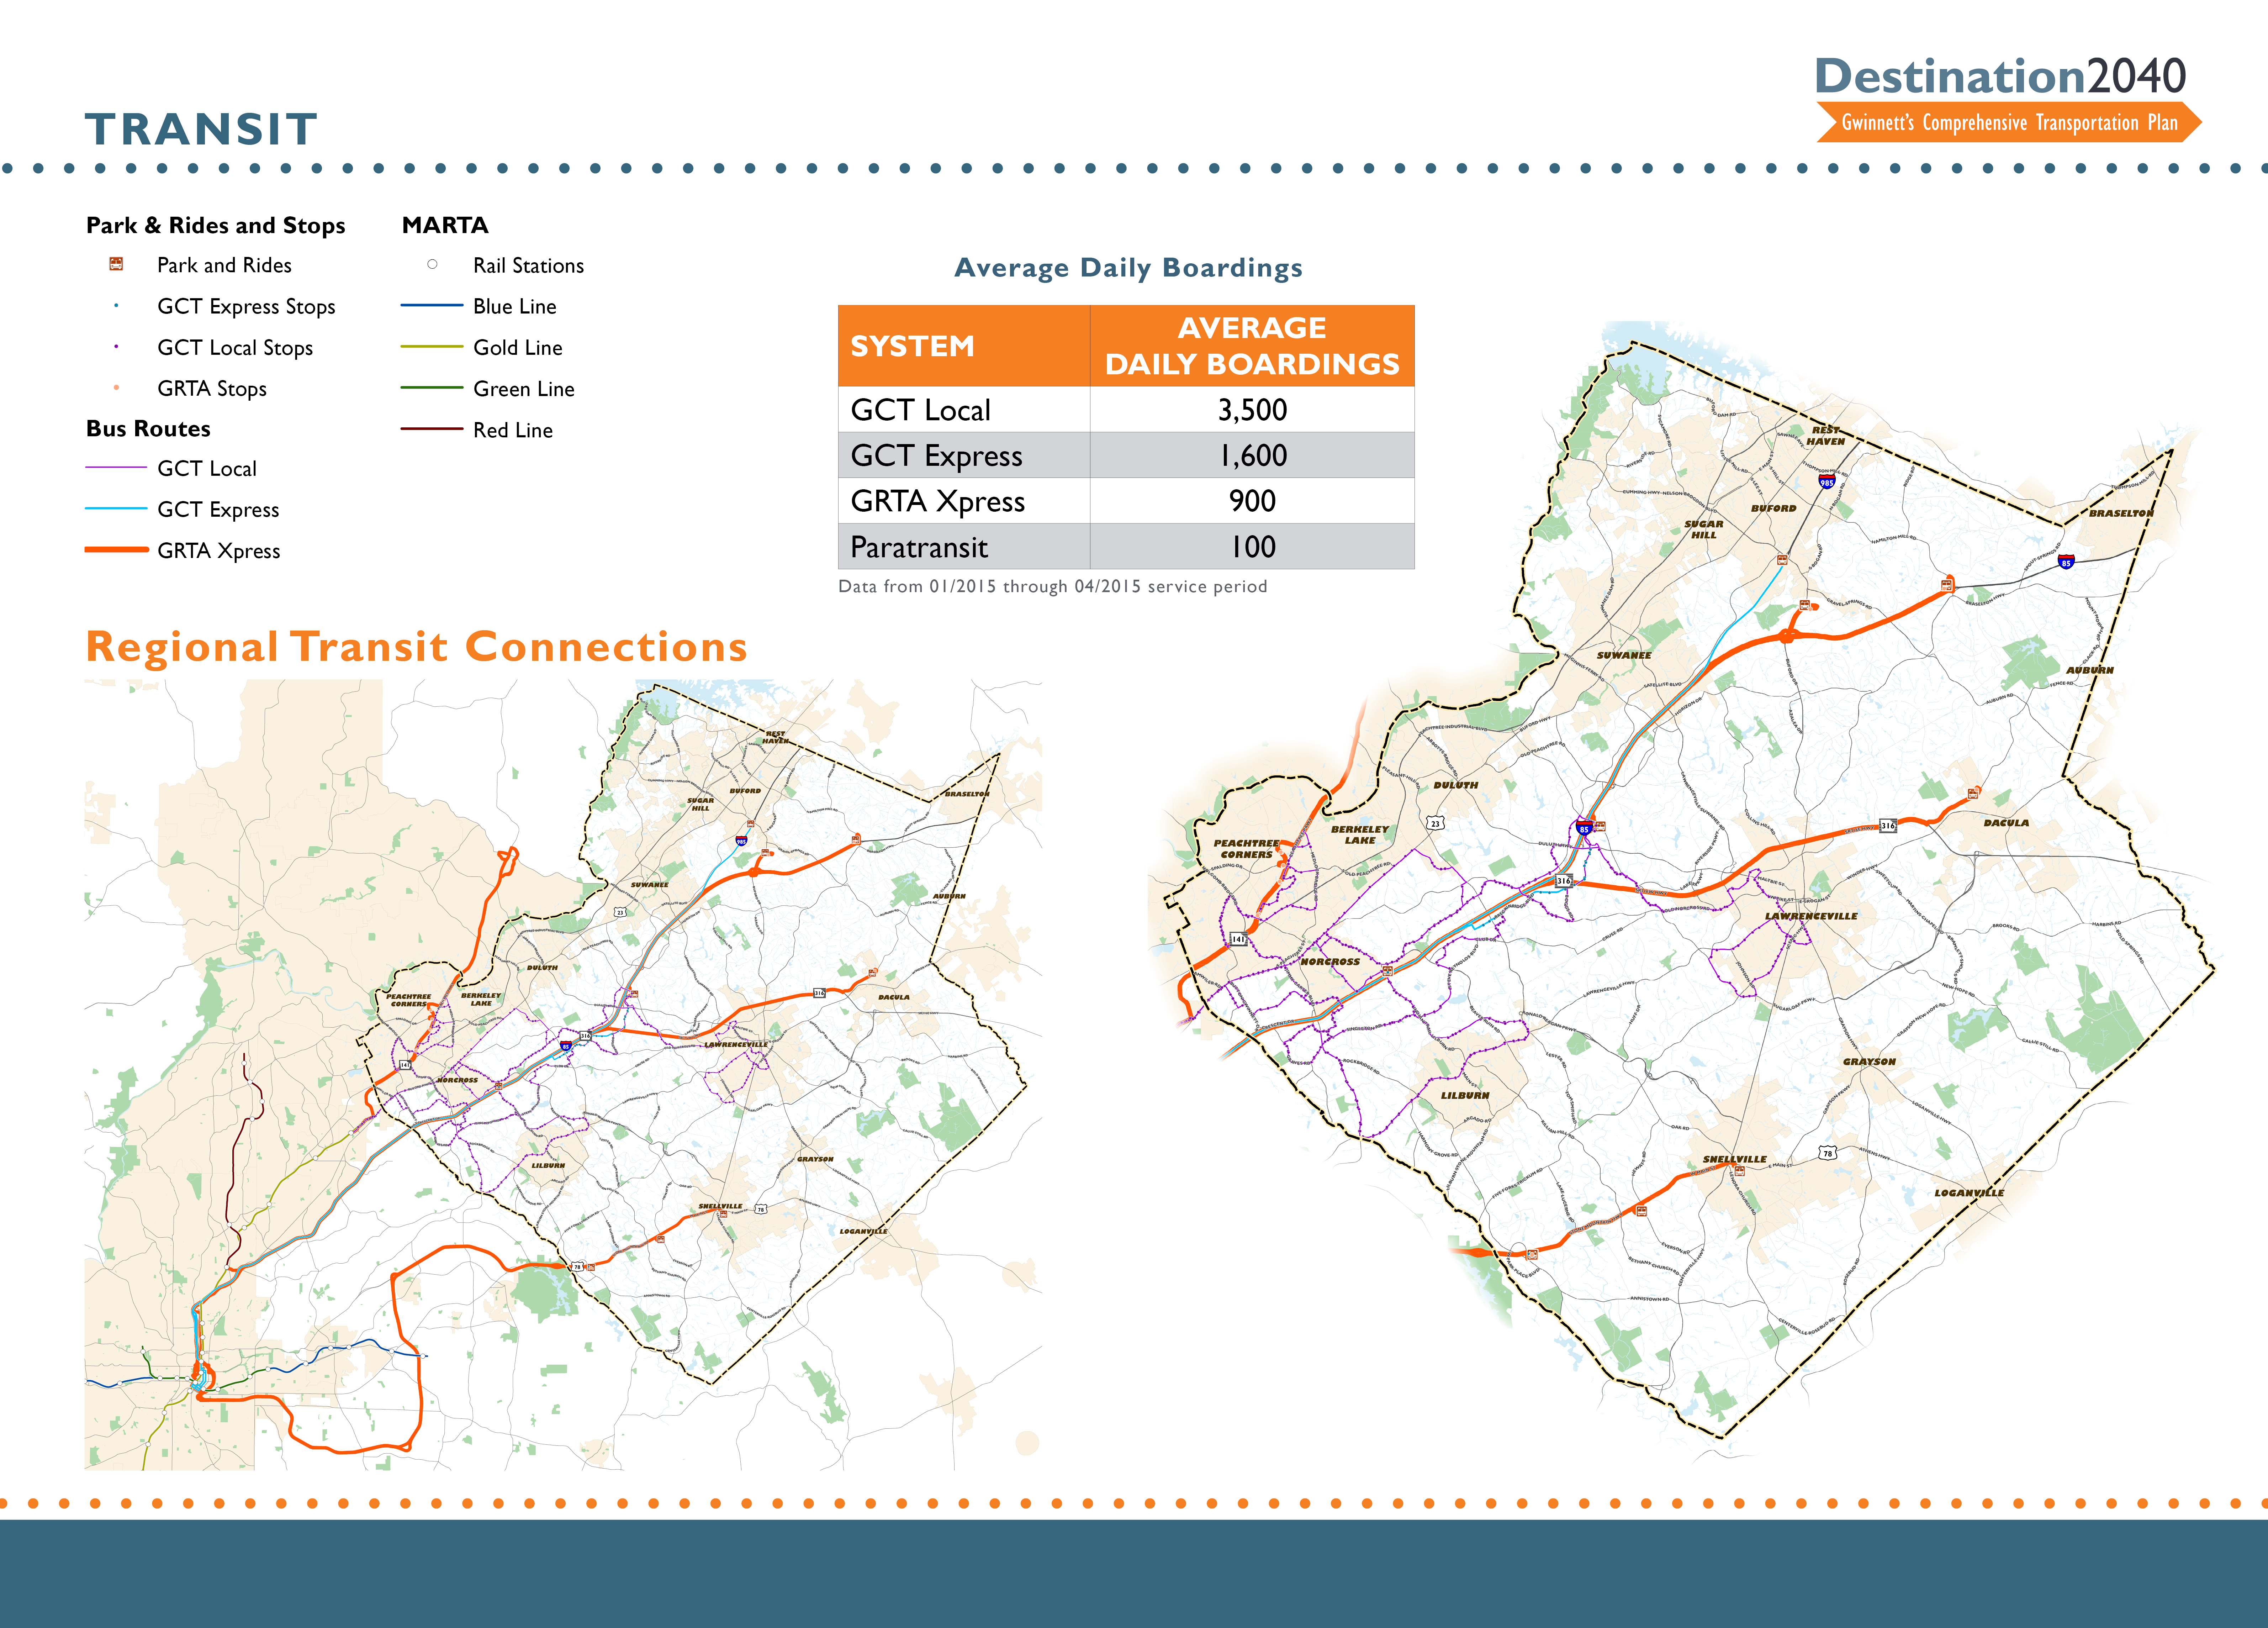2268x1628 pixels.
Task: Click the BUFORD label on the large map
Action: click(x=1773, y=508)
